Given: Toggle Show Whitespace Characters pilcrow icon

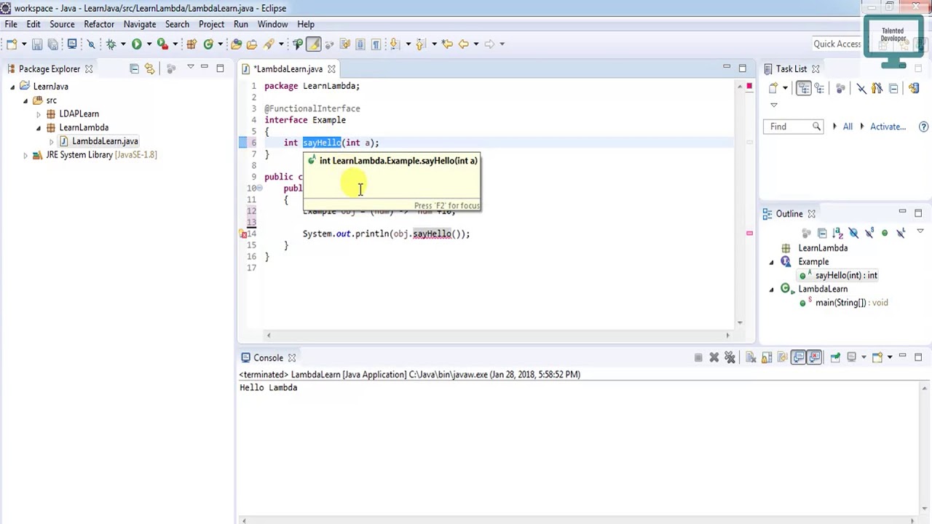Looking at the screenshot, I should click(x=376, y=44).
